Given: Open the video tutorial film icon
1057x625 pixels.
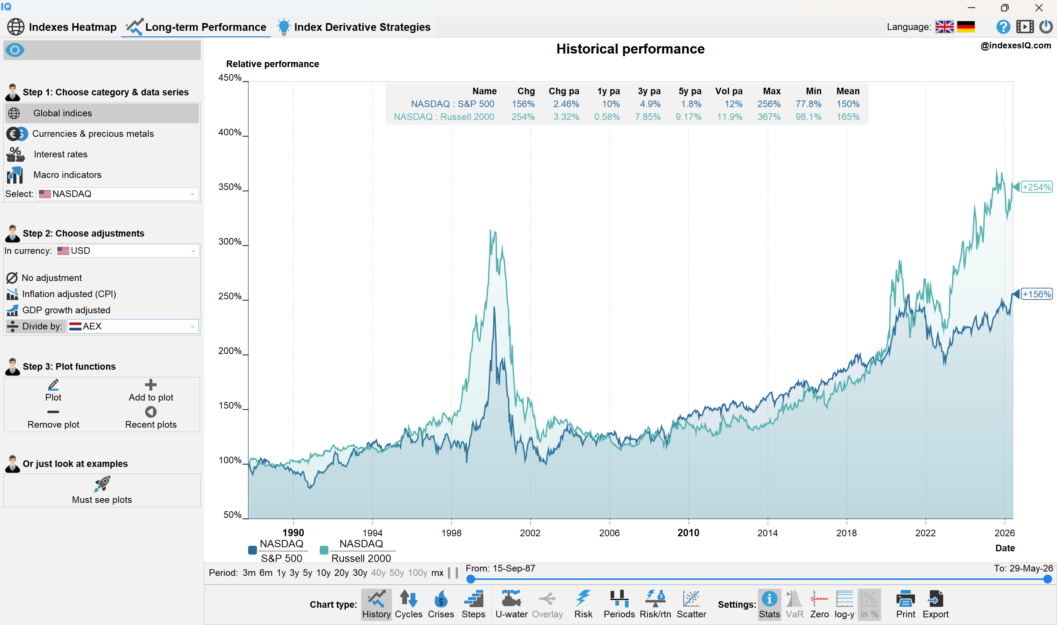Looking at the screenshot, I should [1025, 27].
